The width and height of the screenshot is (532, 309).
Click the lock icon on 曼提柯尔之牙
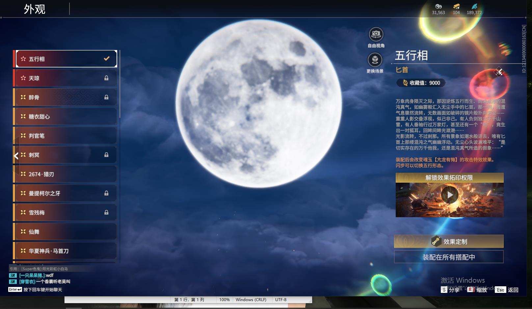click(106, 193)
